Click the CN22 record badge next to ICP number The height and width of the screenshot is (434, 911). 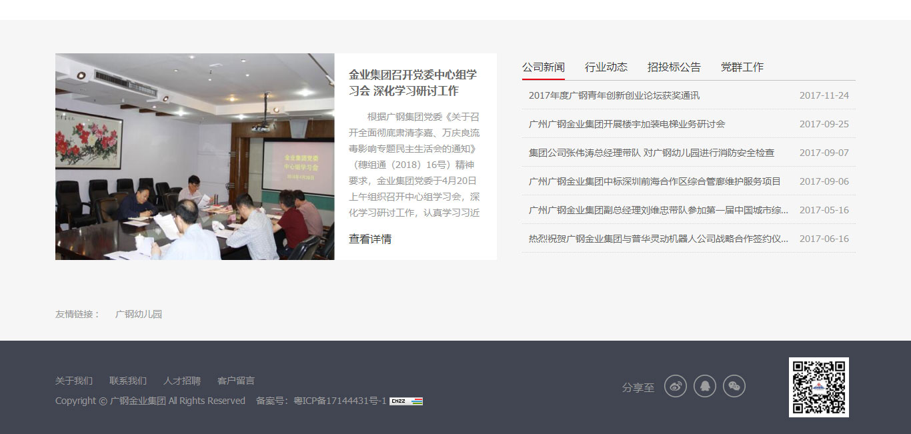407,401
